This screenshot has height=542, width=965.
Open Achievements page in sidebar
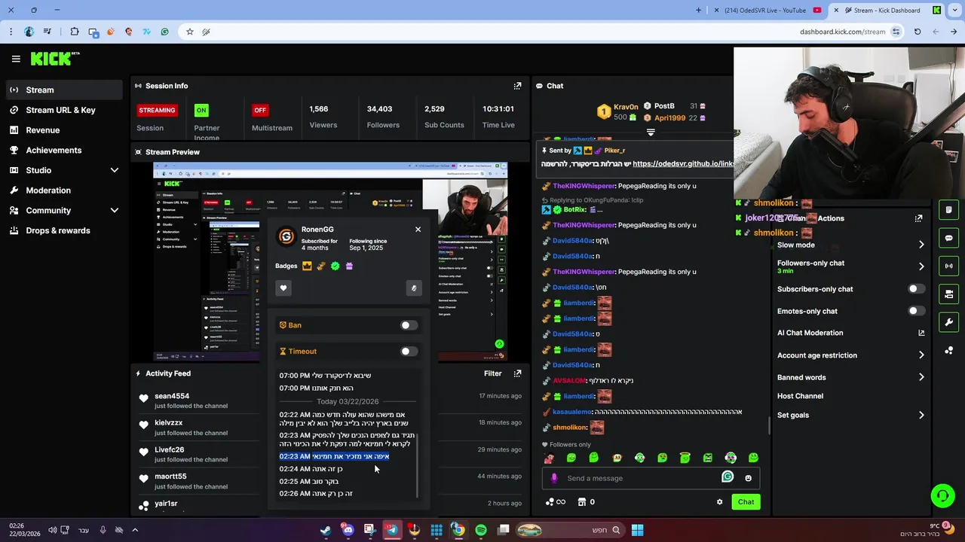pyautogui.click(x=63, y=150)
